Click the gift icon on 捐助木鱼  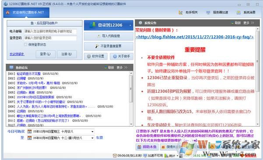(139, 147)
